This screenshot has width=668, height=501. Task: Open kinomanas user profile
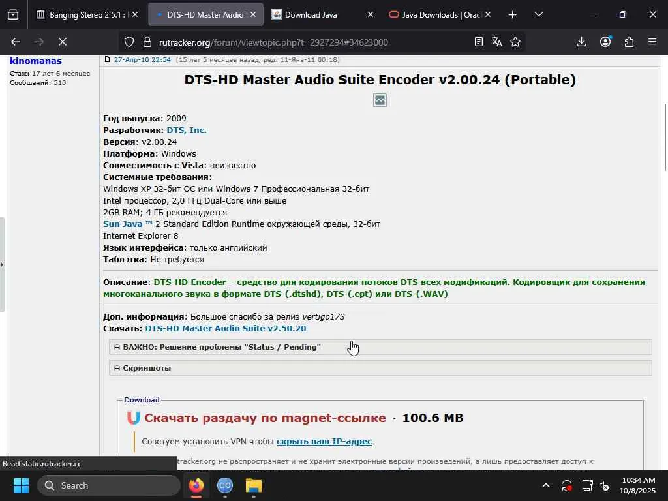point(36,61)
